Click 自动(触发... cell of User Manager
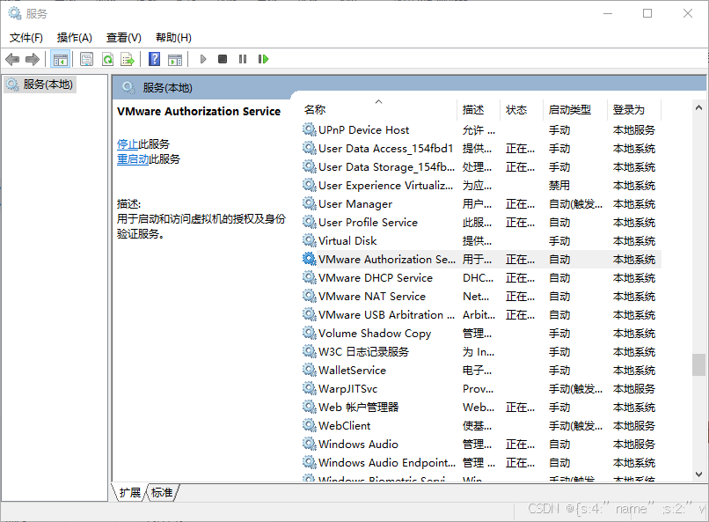 click(x=575, y=204)
